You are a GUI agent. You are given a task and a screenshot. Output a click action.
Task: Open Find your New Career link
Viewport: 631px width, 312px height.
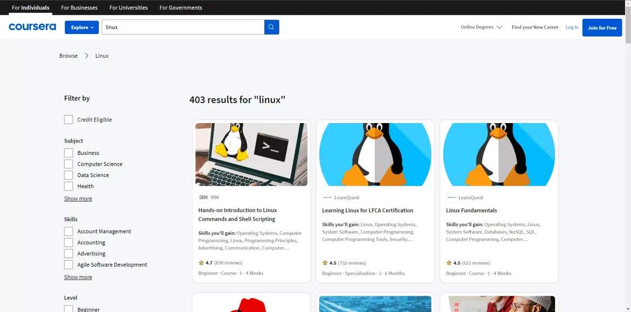point(535,28)
